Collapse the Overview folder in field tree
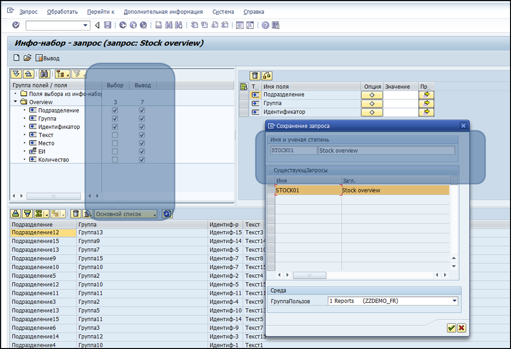 click(16, 102)
